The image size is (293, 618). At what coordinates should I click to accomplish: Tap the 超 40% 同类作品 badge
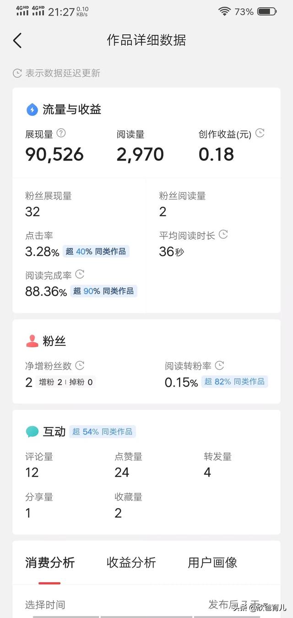pos(96,251)
